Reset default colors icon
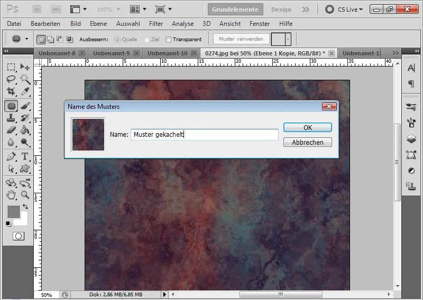 click(8, 224)
